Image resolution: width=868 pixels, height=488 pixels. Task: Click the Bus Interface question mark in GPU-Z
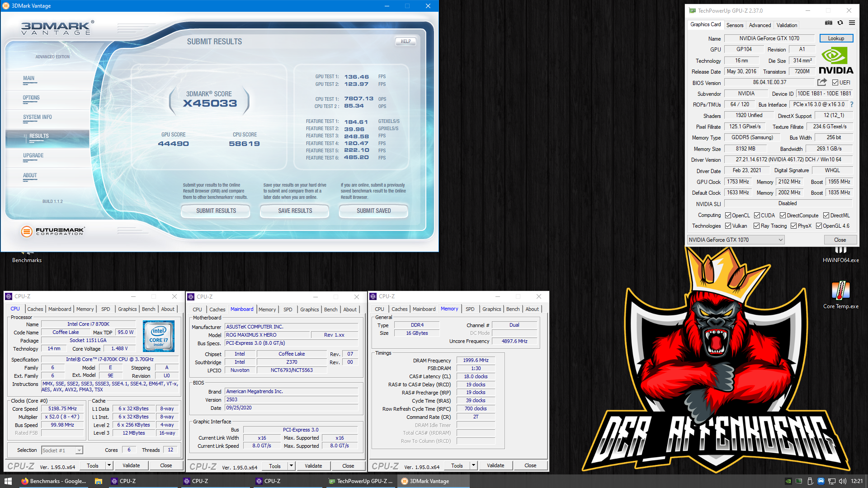[852, 104]
